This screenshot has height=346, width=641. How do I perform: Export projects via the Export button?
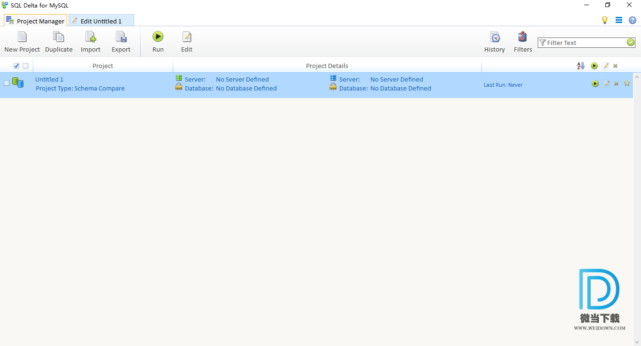tap(121, 42)
